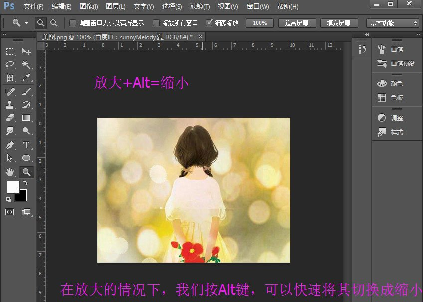The width and height of the screenshot is (423, 302).
Task: Click the 填充屏幕 button
Action: pos(339,23)
